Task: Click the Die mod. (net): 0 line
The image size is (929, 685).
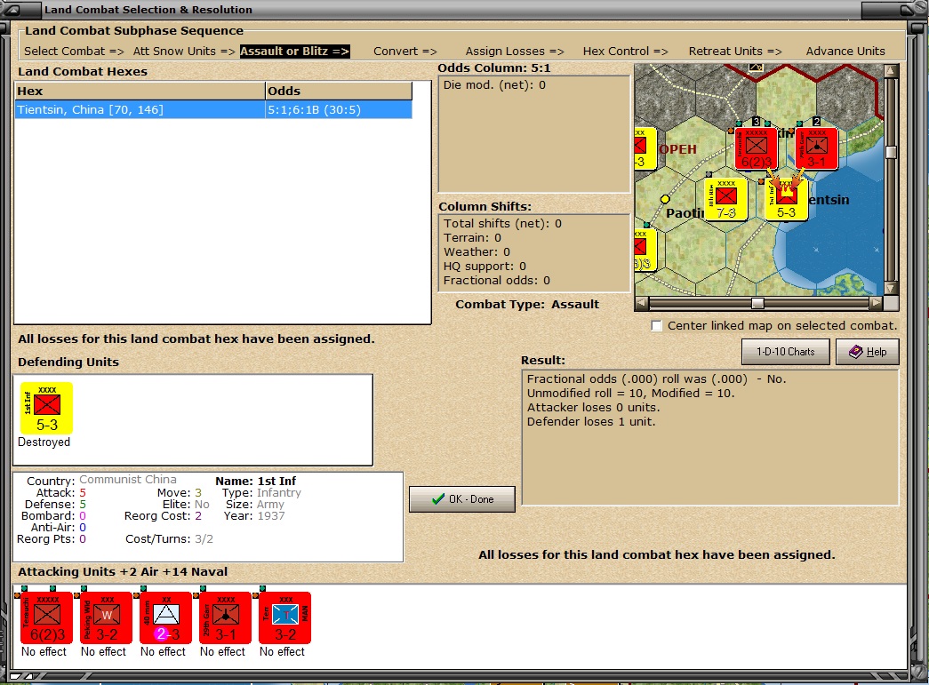Action: (494, 85)
